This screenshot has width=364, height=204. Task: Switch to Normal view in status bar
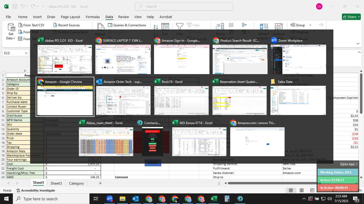[291, 190]
